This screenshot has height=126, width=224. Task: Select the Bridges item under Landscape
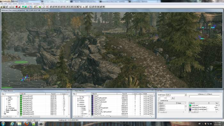[x=84, y=108]
